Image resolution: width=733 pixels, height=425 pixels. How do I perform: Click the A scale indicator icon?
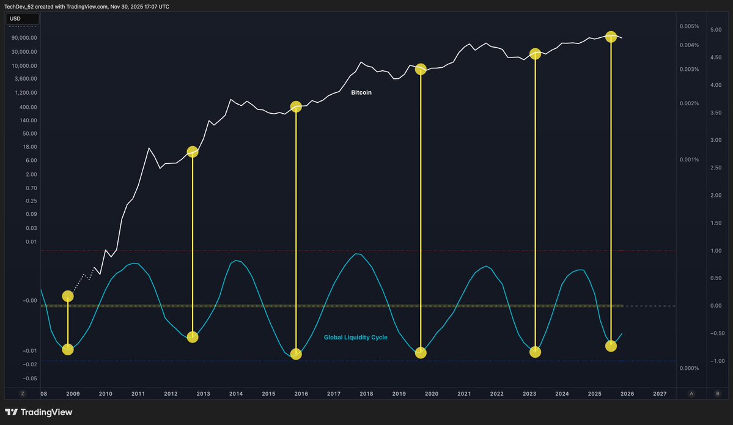pyautogui.click(x=691, y=393)
